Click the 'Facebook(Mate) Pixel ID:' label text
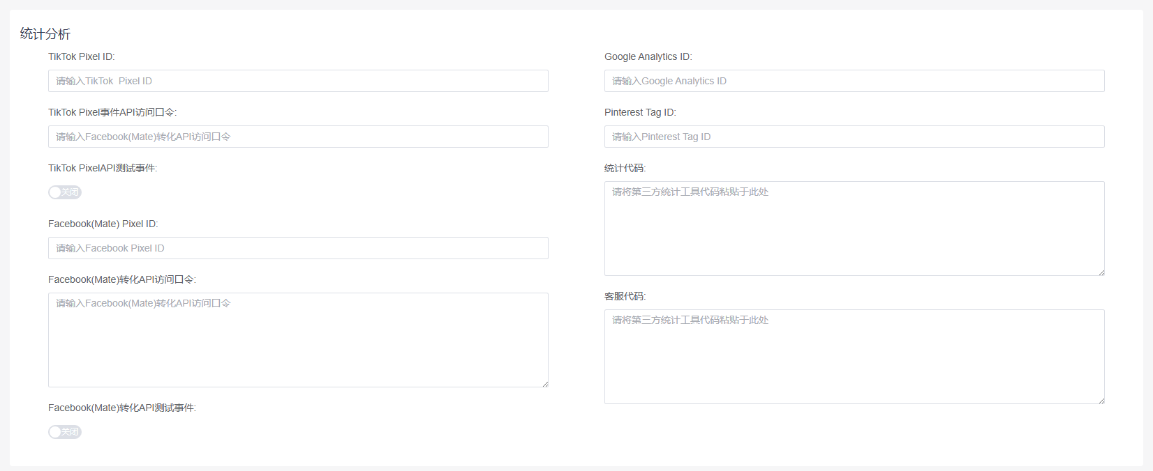 click(103, 224)
